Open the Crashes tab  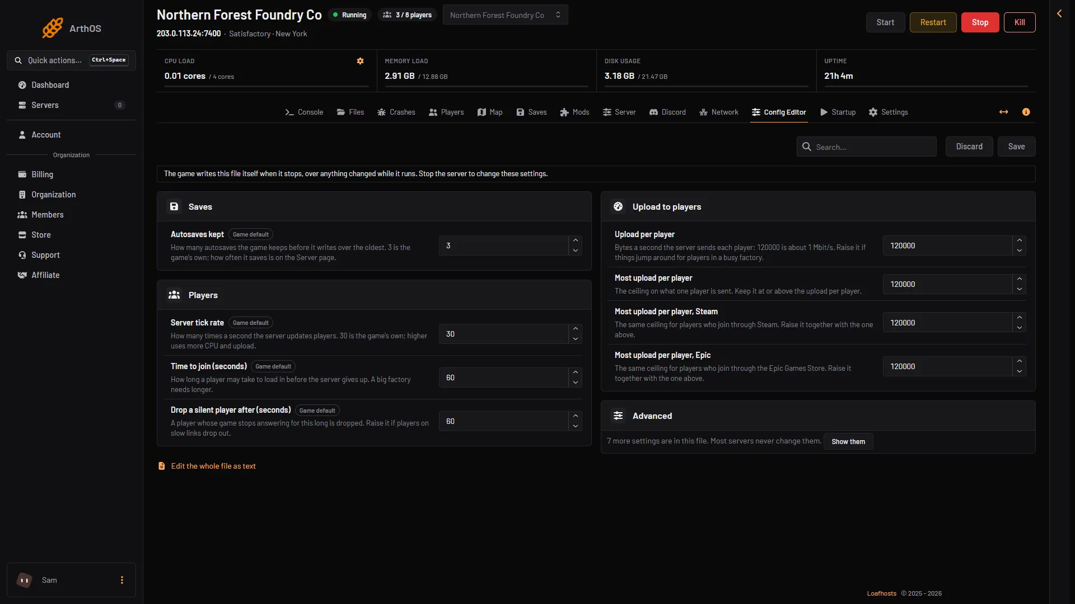pyautogui.click(x=396, y=112)
